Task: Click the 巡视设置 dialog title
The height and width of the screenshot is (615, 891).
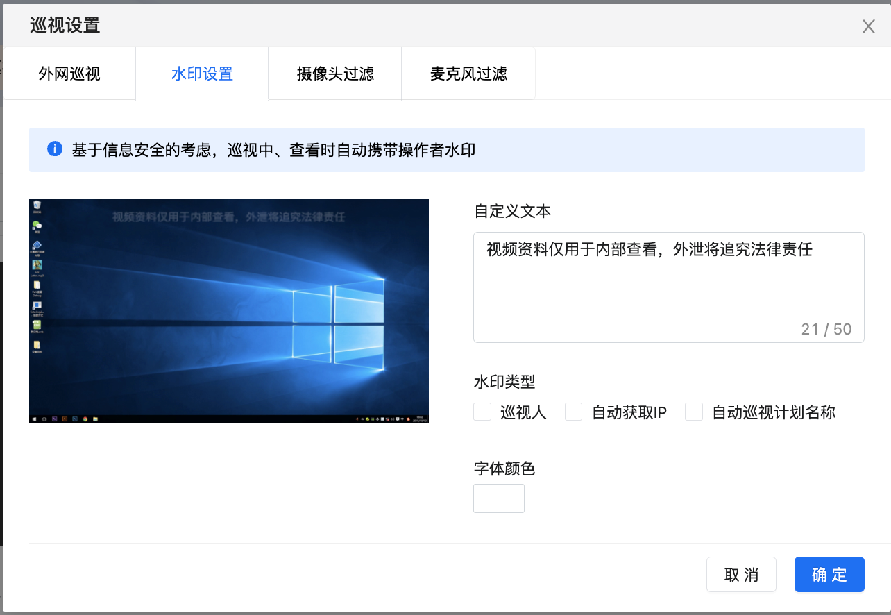Action: 65,26
